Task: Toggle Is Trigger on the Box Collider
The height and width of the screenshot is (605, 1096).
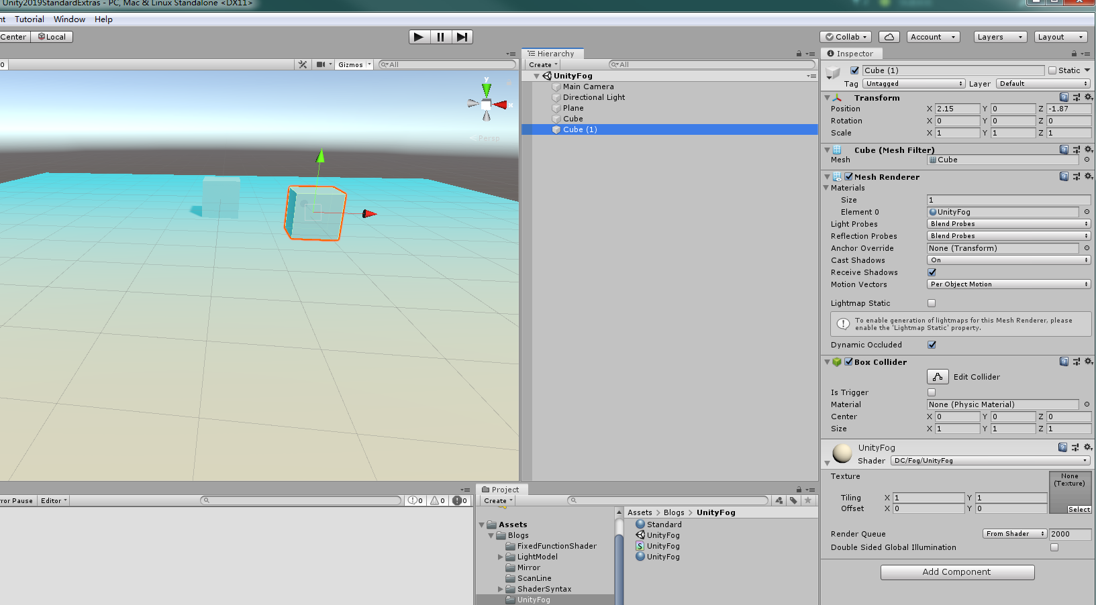Action: [x=932, y=392]
